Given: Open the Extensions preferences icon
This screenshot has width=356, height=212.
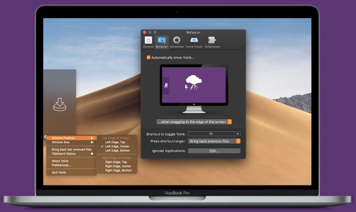Looking at the screenshot, I should pyautogui.click(x=212, y=42).
